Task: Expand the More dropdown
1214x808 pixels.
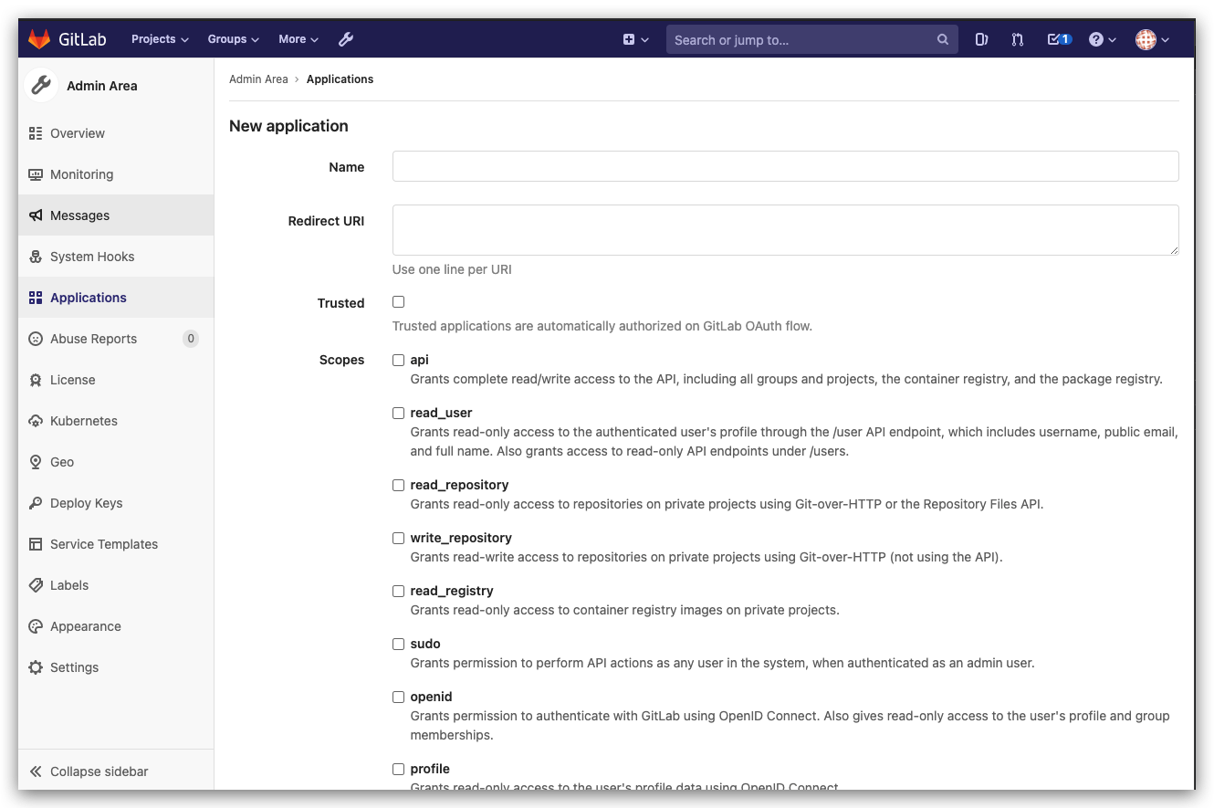Action: [298, 39]
